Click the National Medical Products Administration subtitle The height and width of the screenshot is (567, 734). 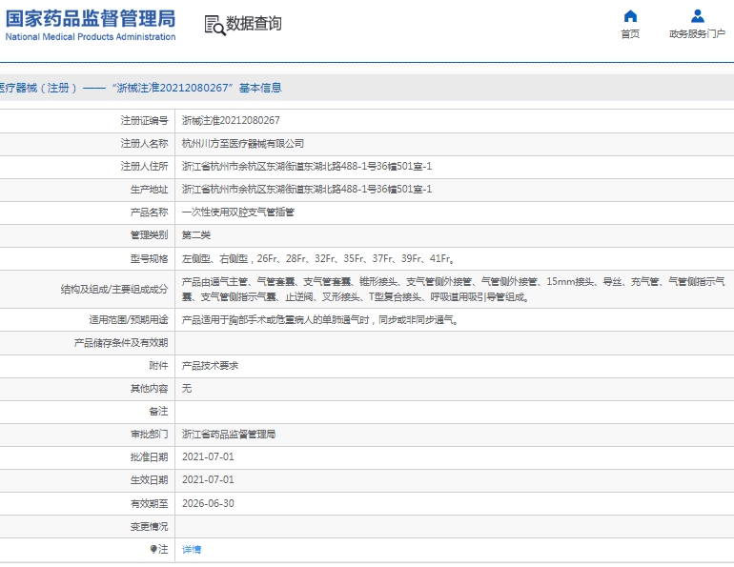[91, 36]
